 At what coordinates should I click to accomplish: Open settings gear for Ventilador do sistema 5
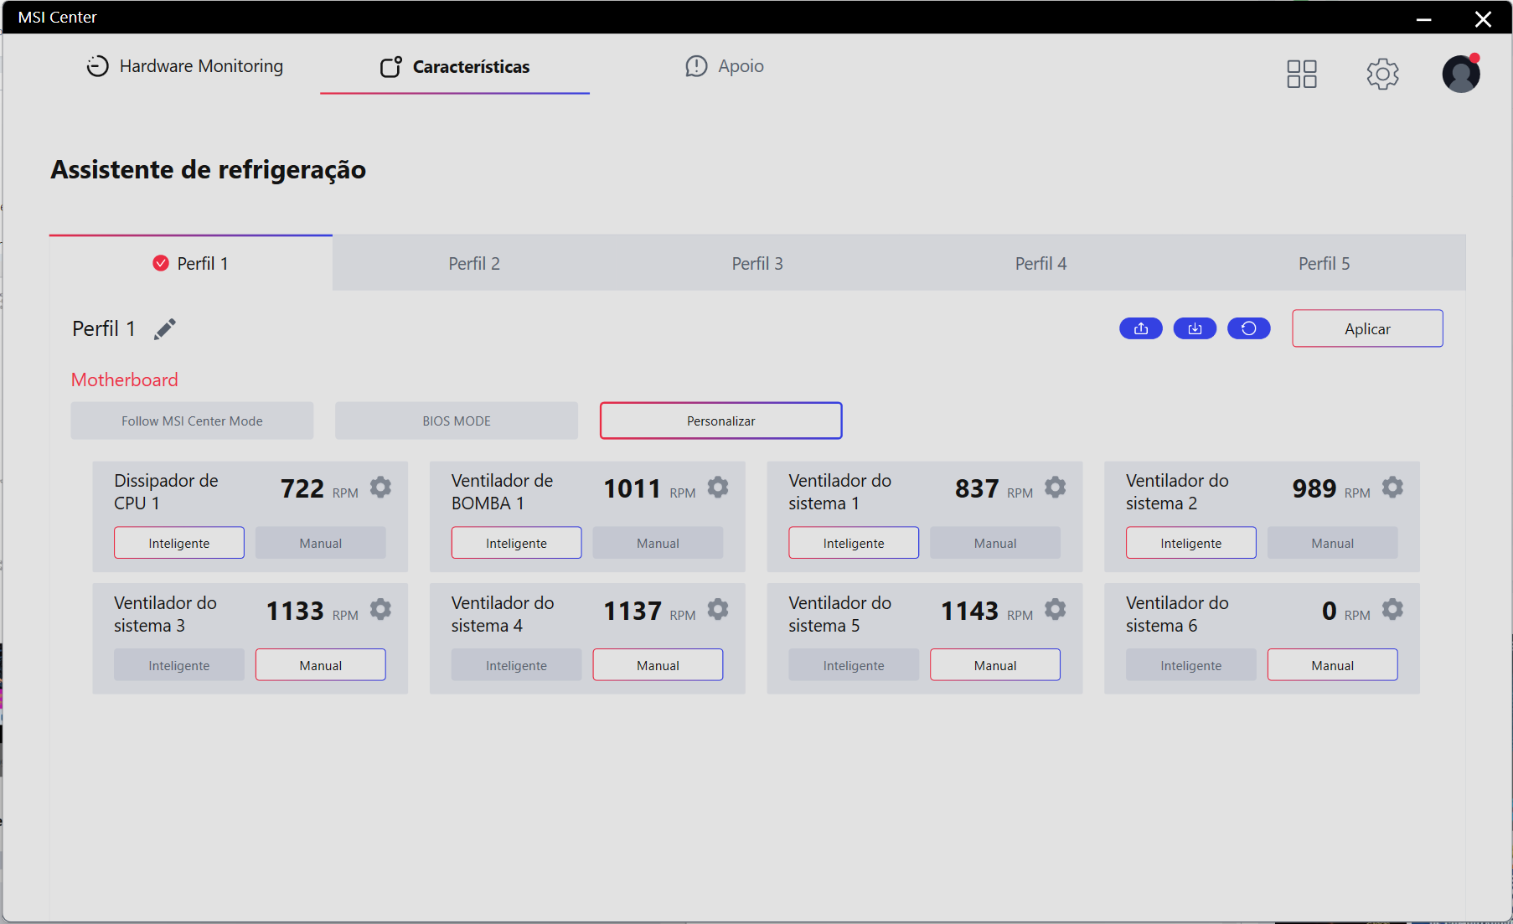pos(1056,609)
